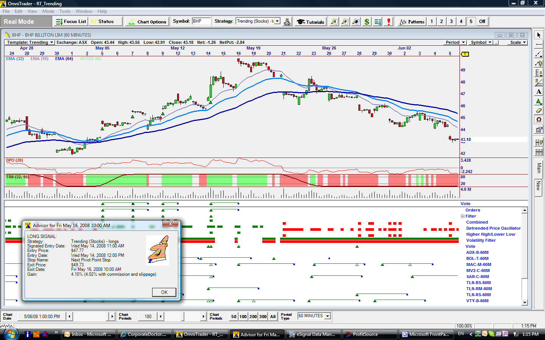Open the Patterns tool
Image resolution: width=545 pixels, height=340 pixels.
click(x=412, y=22)
